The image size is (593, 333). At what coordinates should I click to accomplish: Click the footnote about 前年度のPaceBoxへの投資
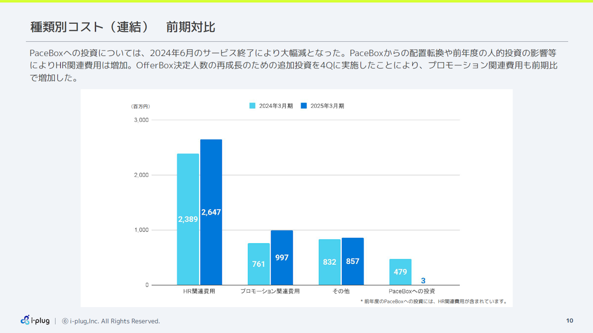[434, 301]
